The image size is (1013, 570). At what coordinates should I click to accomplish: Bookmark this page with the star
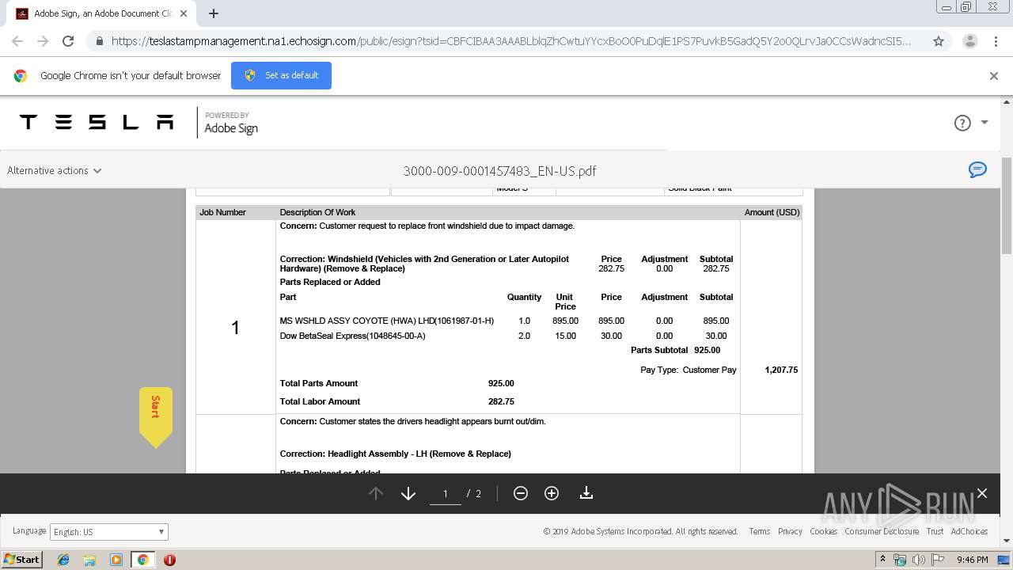click(939, 41)
